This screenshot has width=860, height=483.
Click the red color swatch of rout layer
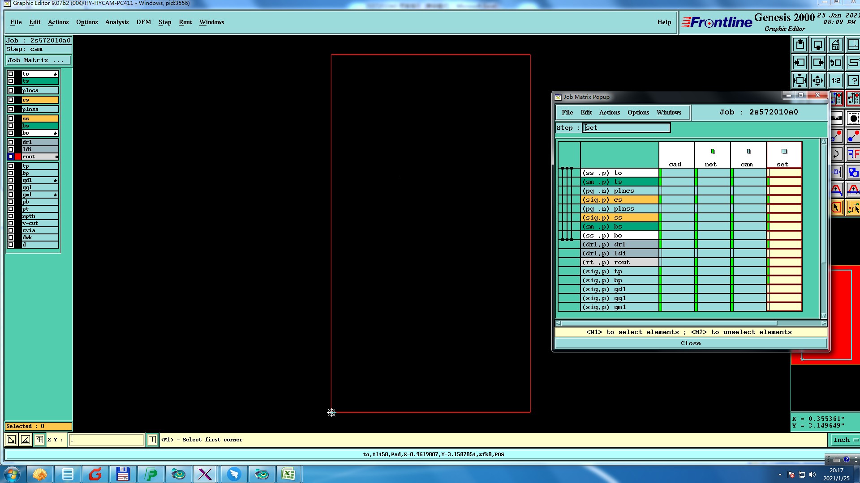pos(18,157)
